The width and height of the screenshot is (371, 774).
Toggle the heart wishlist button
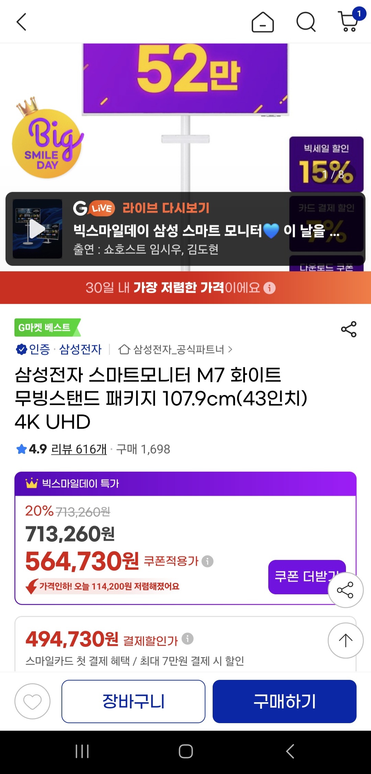click(32, 701)
